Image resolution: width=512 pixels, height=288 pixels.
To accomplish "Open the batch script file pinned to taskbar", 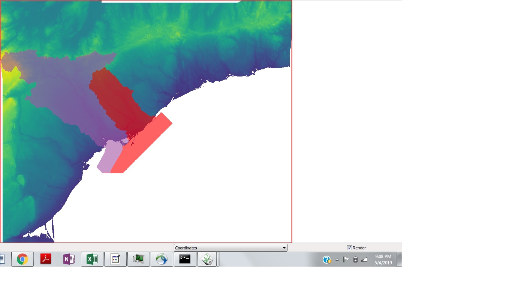I will point(115,259).
